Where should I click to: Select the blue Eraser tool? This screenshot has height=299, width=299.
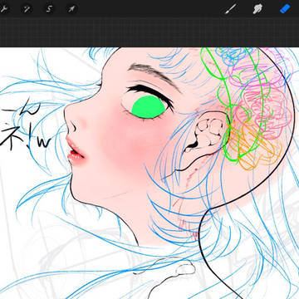pos(285,9)
